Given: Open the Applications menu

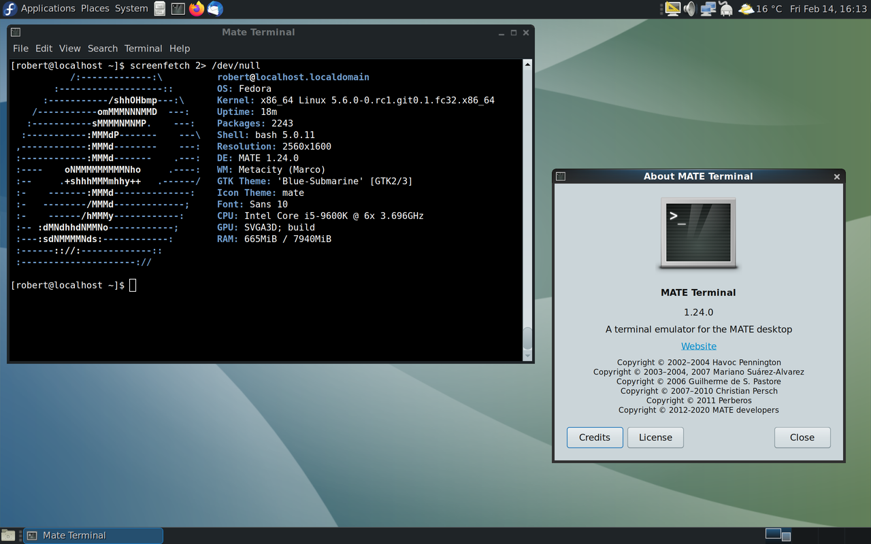Looking at the screenshot, I should (48, 9).
